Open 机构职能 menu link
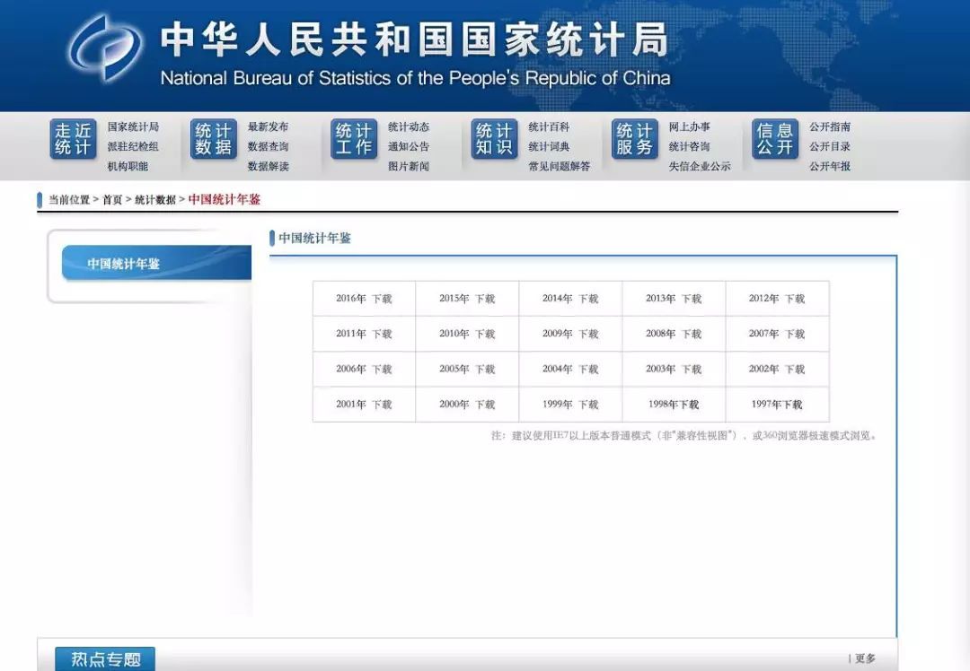The width and height of the screenshot is (970, 671). 128,166
